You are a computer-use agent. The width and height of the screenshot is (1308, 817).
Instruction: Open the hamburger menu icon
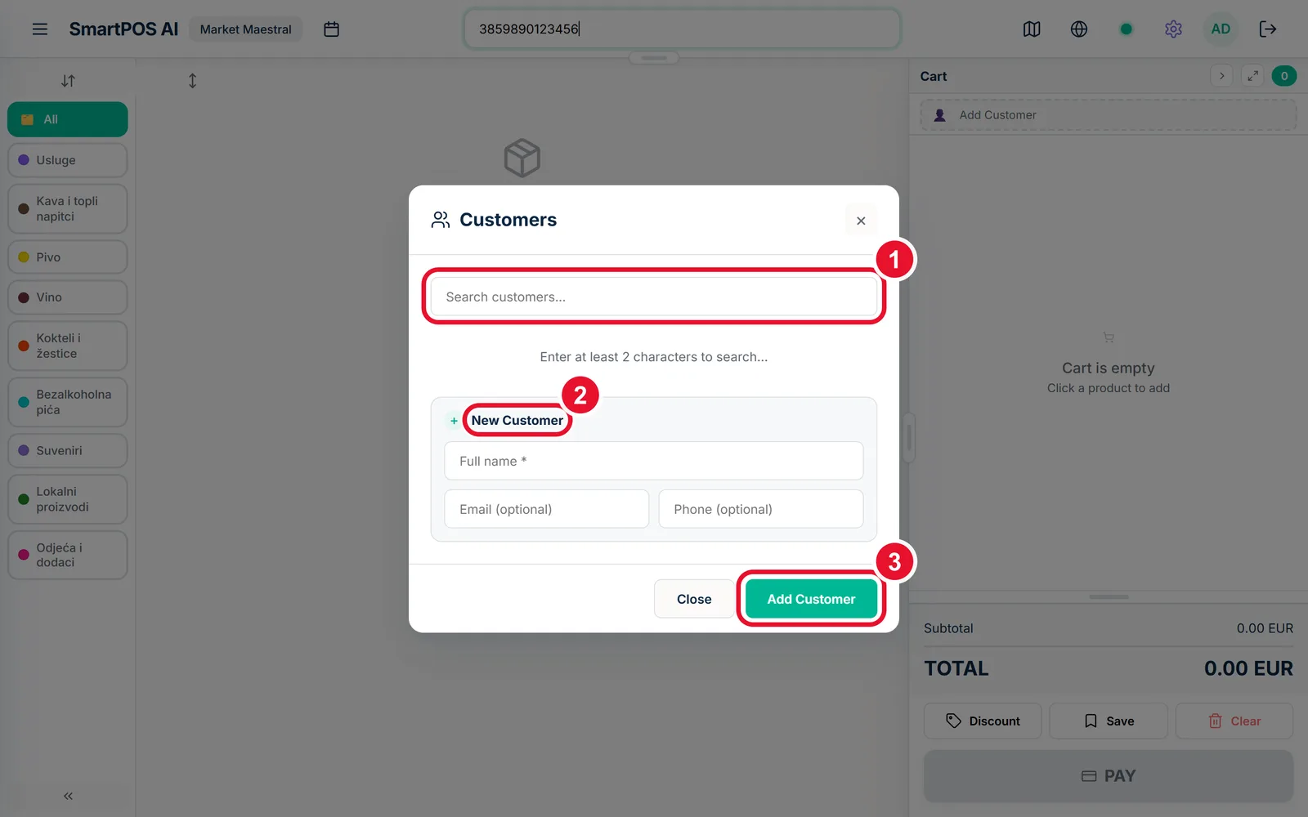coord(39,29)
